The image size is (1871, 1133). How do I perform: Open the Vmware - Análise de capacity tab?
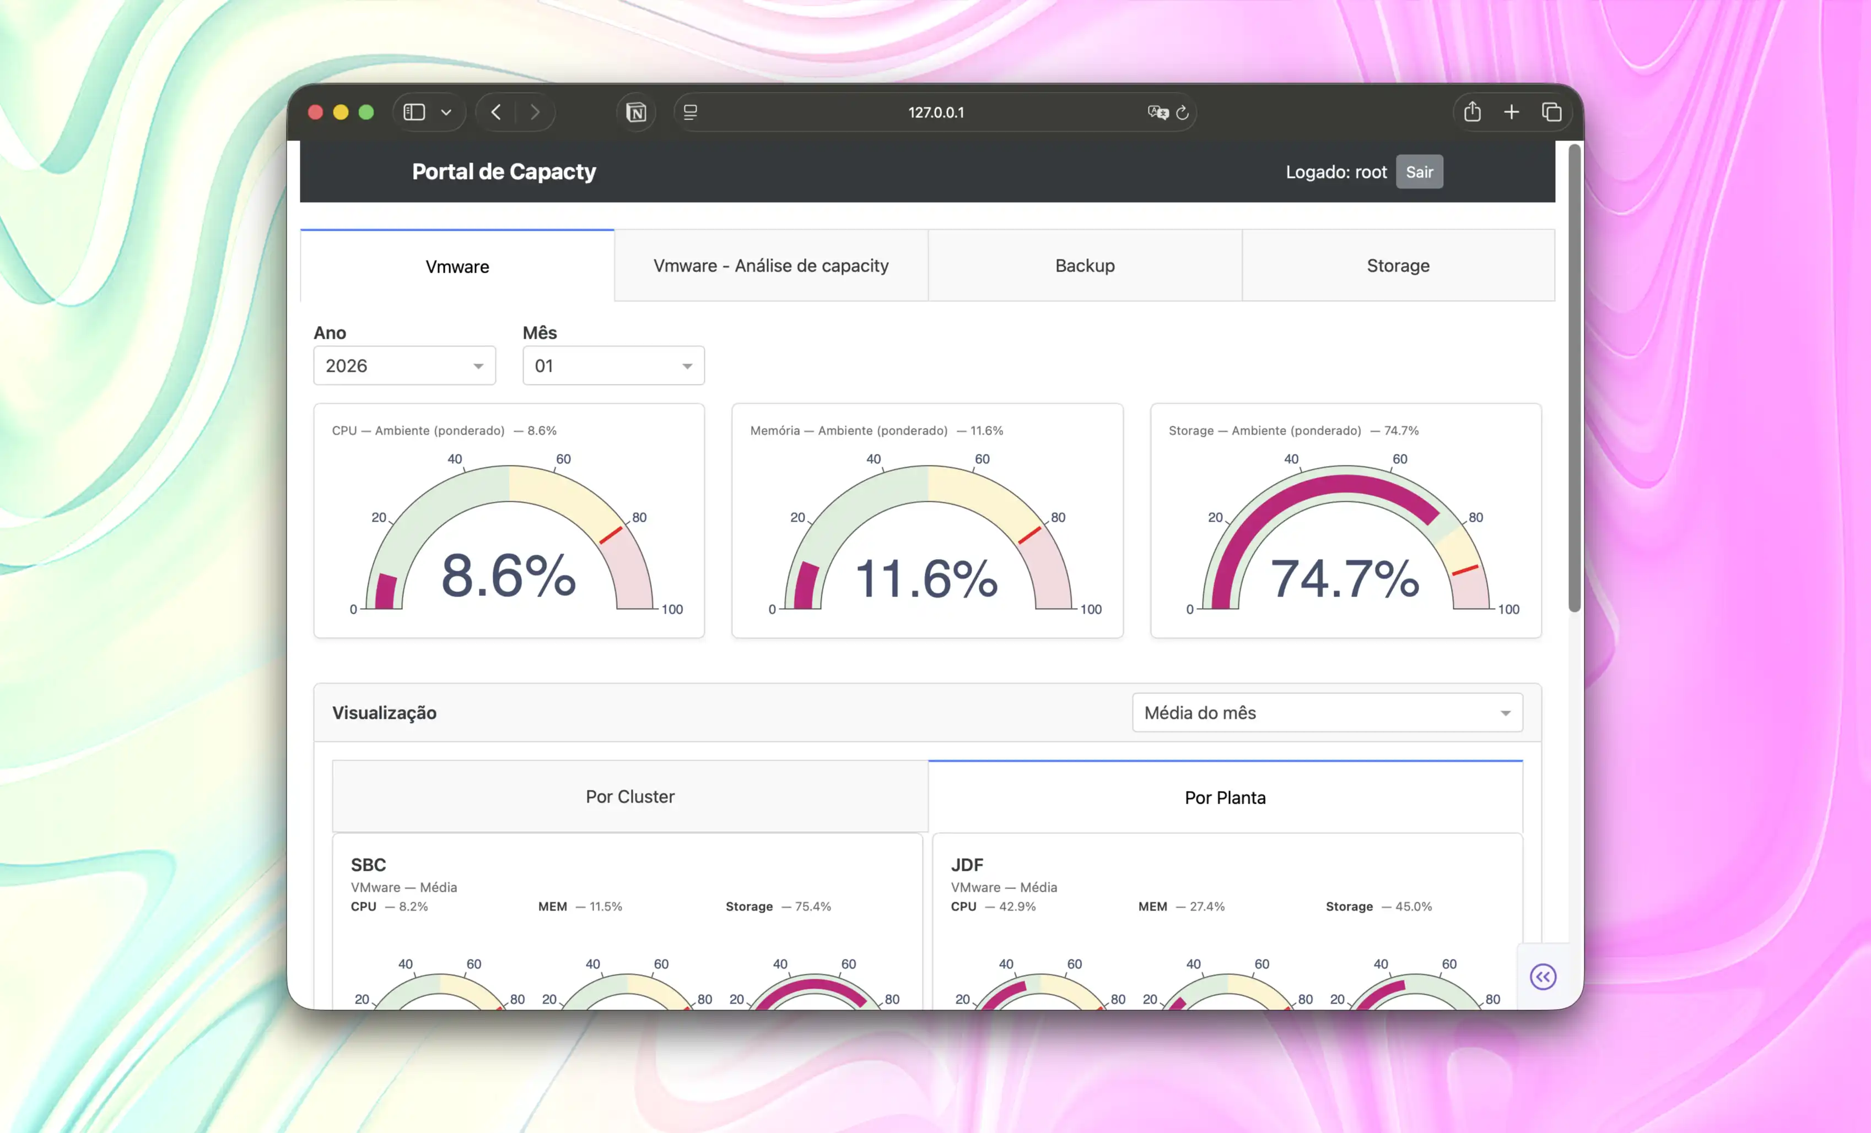[x=771, y=265]
